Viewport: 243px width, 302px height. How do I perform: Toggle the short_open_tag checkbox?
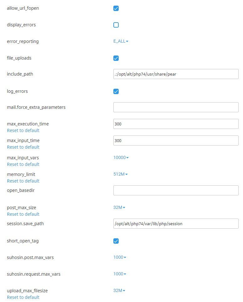coord(116,241)
